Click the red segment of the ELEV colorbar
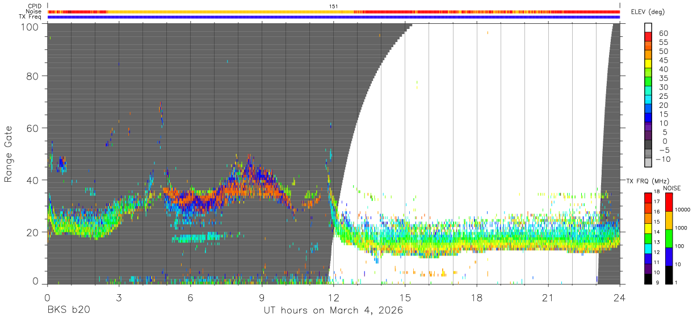 pyautogui.click(x=648, y=36)
